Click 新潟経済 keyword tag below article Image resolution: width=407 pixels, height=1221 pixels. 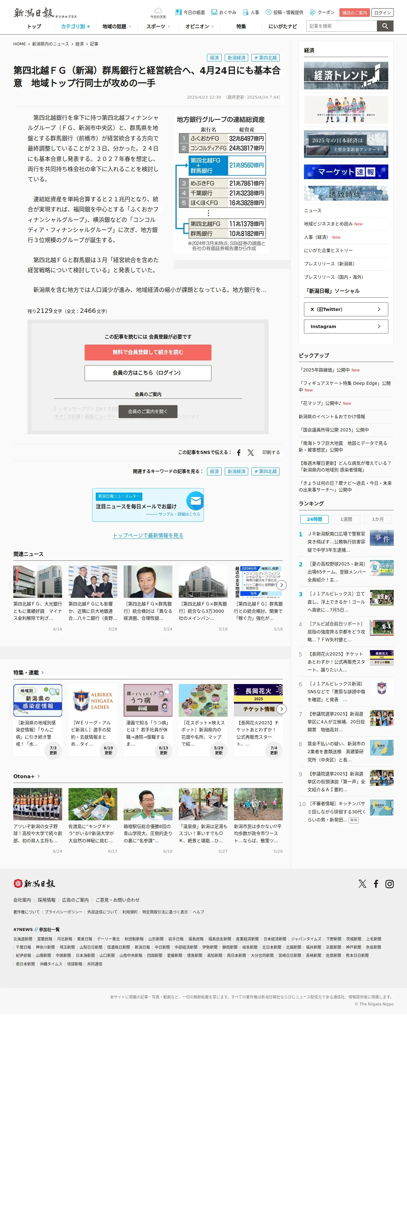click(236, 472)
